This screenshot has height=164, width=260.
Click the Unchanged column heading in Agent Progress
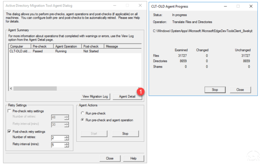243,50
